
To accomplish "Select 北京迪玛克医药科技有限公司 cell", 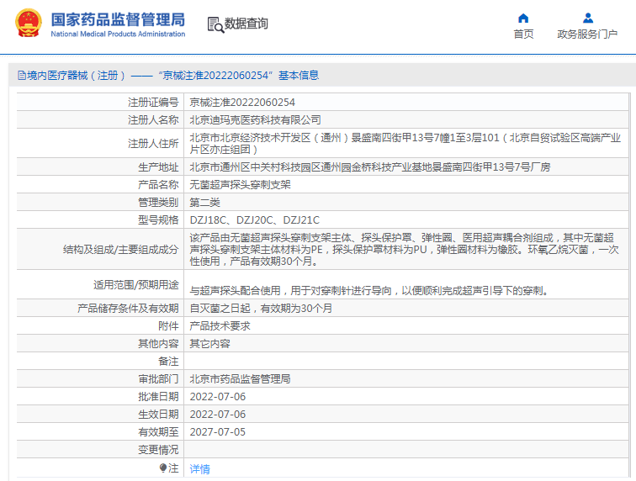I will pos(255,120).
